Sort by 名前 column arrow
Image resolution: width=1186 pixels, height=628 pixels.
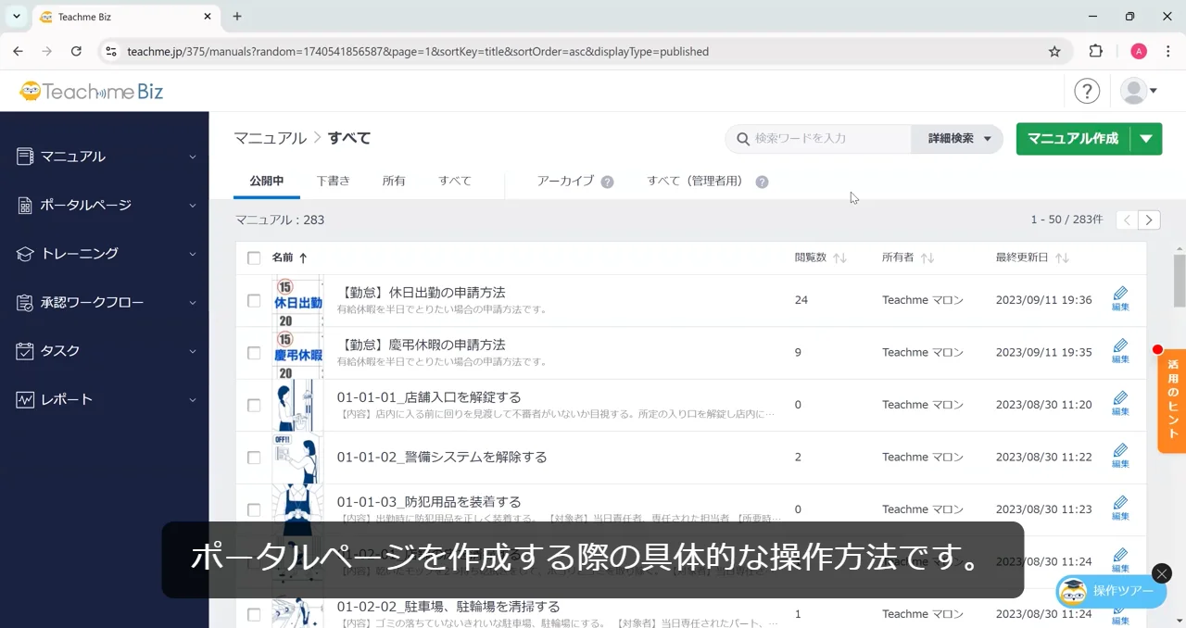pos(303,257)
